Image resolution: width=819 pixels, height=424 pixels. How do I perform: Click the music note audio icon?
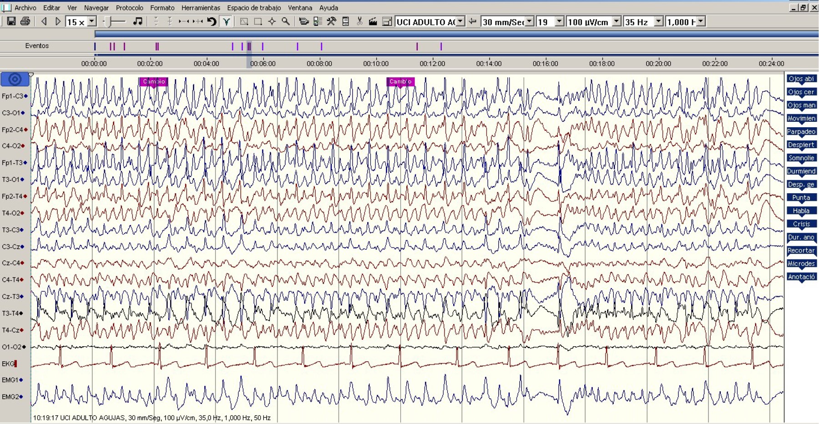pos(137,21)
